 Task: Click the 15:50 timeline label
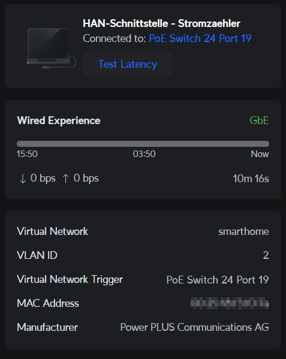click(x=27, y=154)
